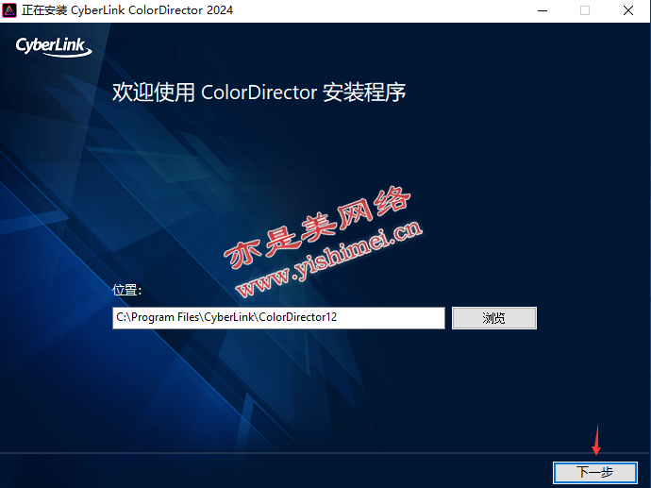
Task: Click the disabled maximize button
Action: click(585, 10)
